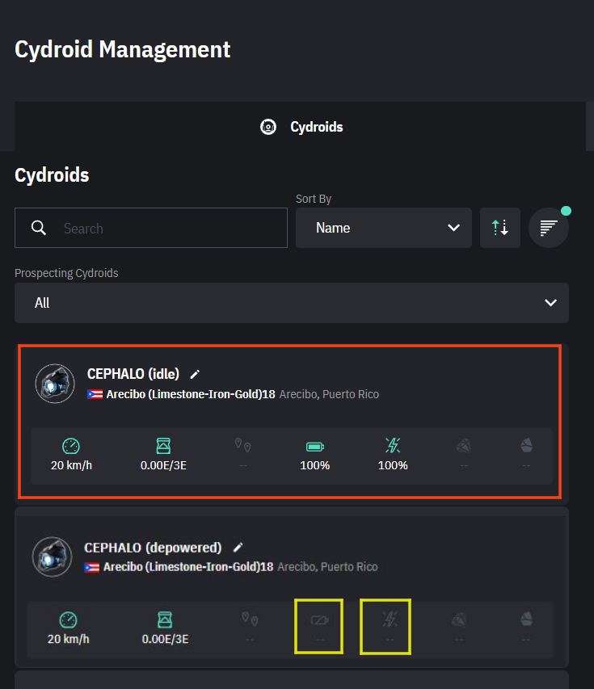The image size is (594, 689).
Task: Open the Arecibo (Limestone-Iron-Gold)18 link on the idle card
Action: click(191, 394)
